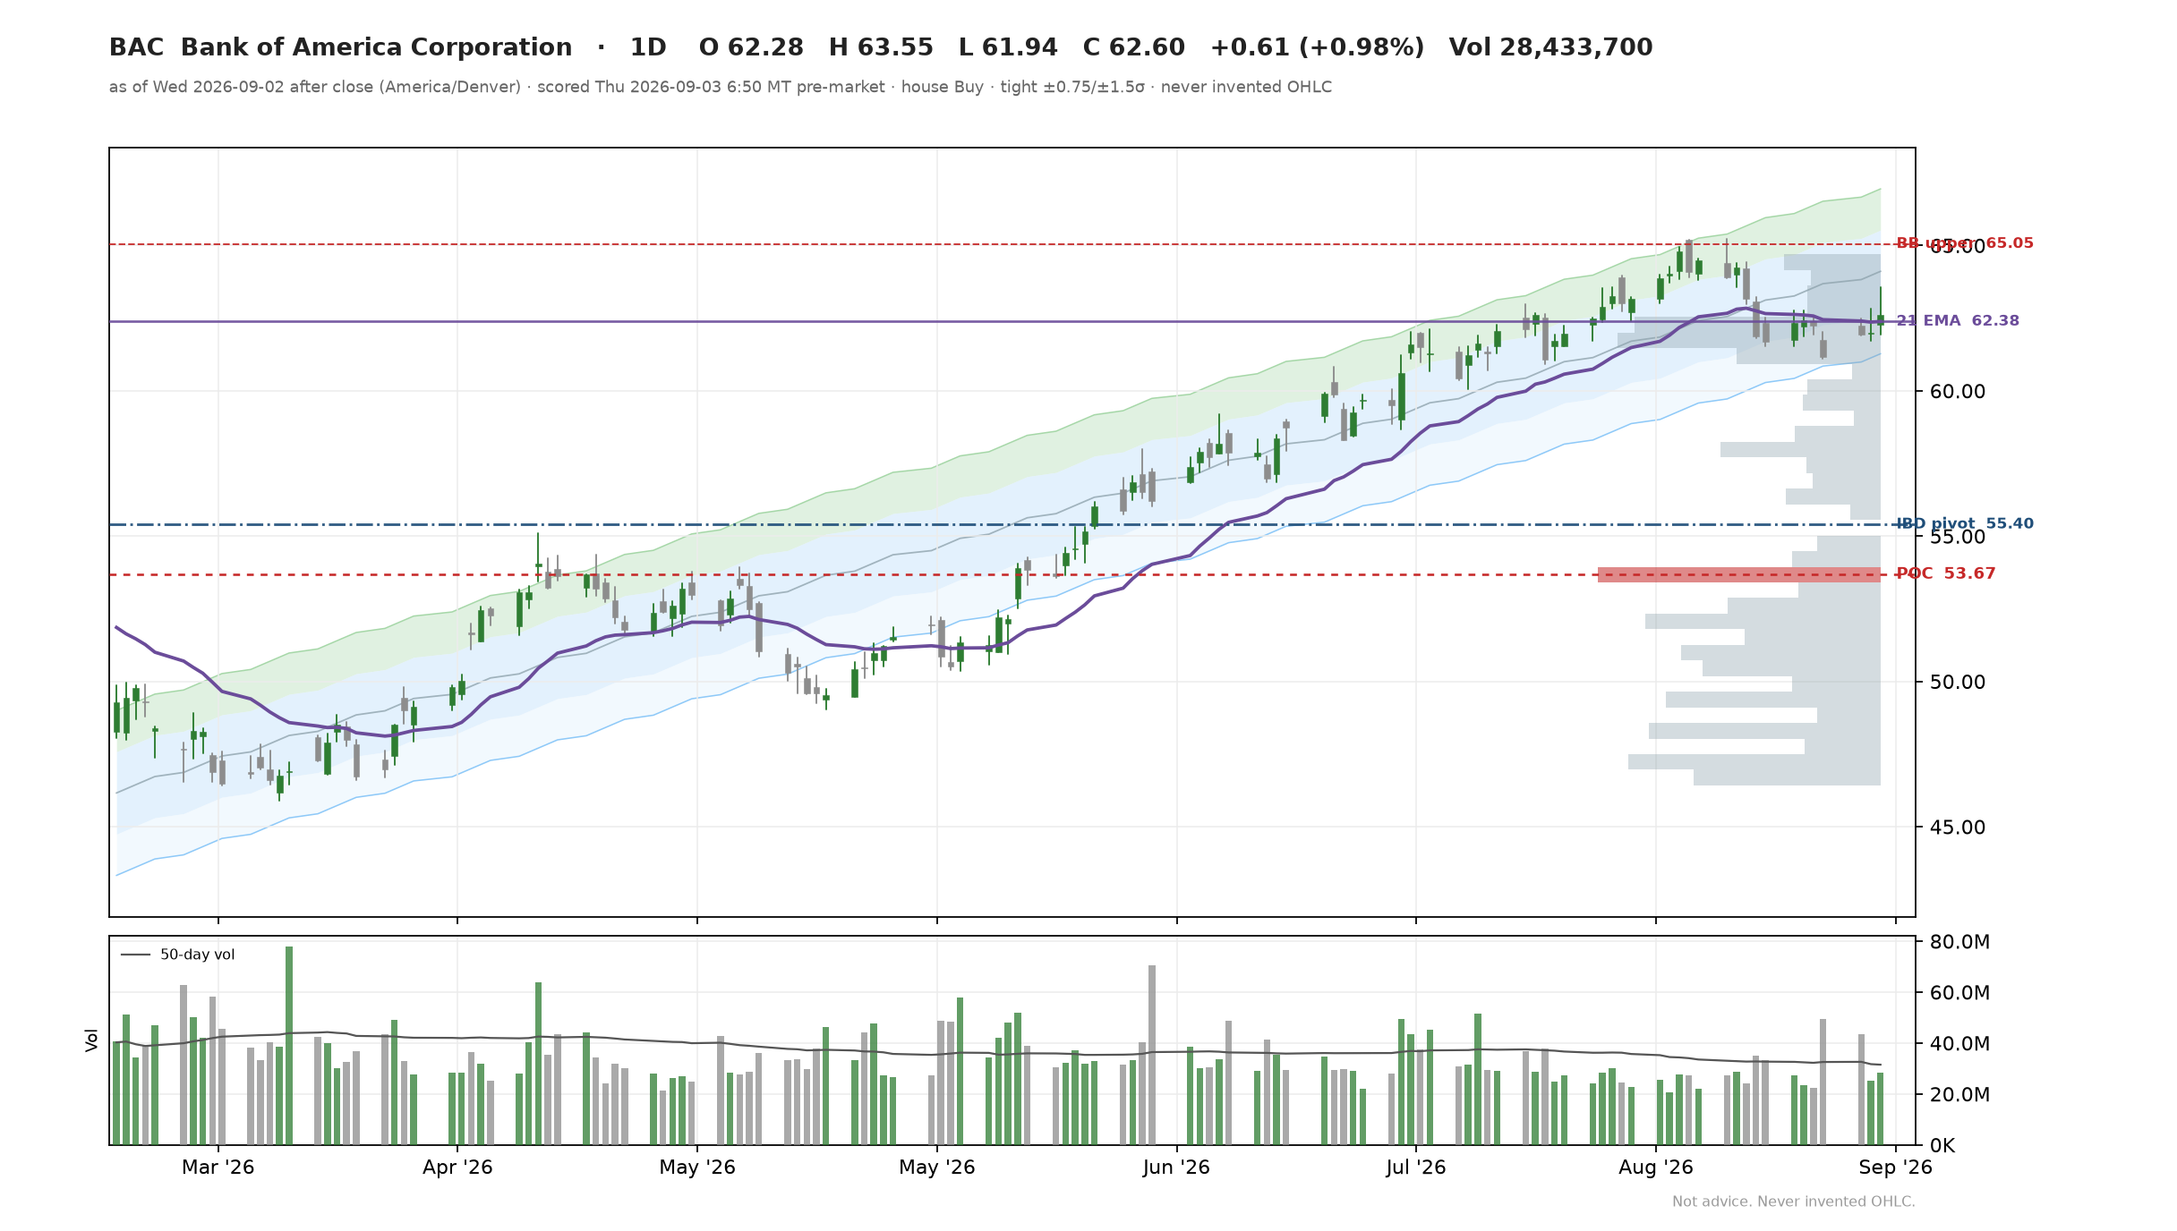Image resolution: width=2177 pixels, height=1231 pixels.
Task: Click the '60.00' price axis tick
Action: click(1958, 392)
